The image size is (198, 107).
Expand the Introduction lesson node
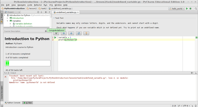pos(7,18)
